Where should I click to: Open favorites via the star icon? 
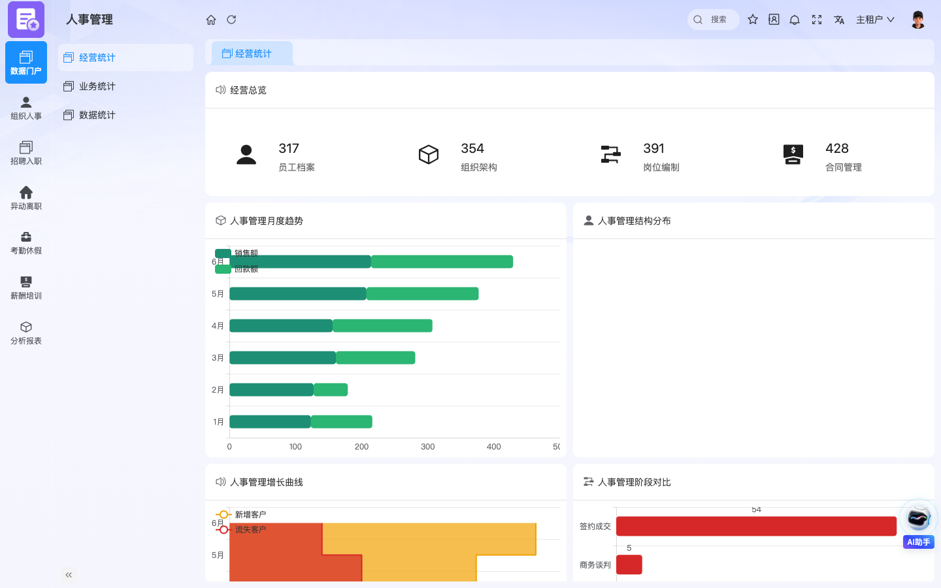[x=753, y=20]
